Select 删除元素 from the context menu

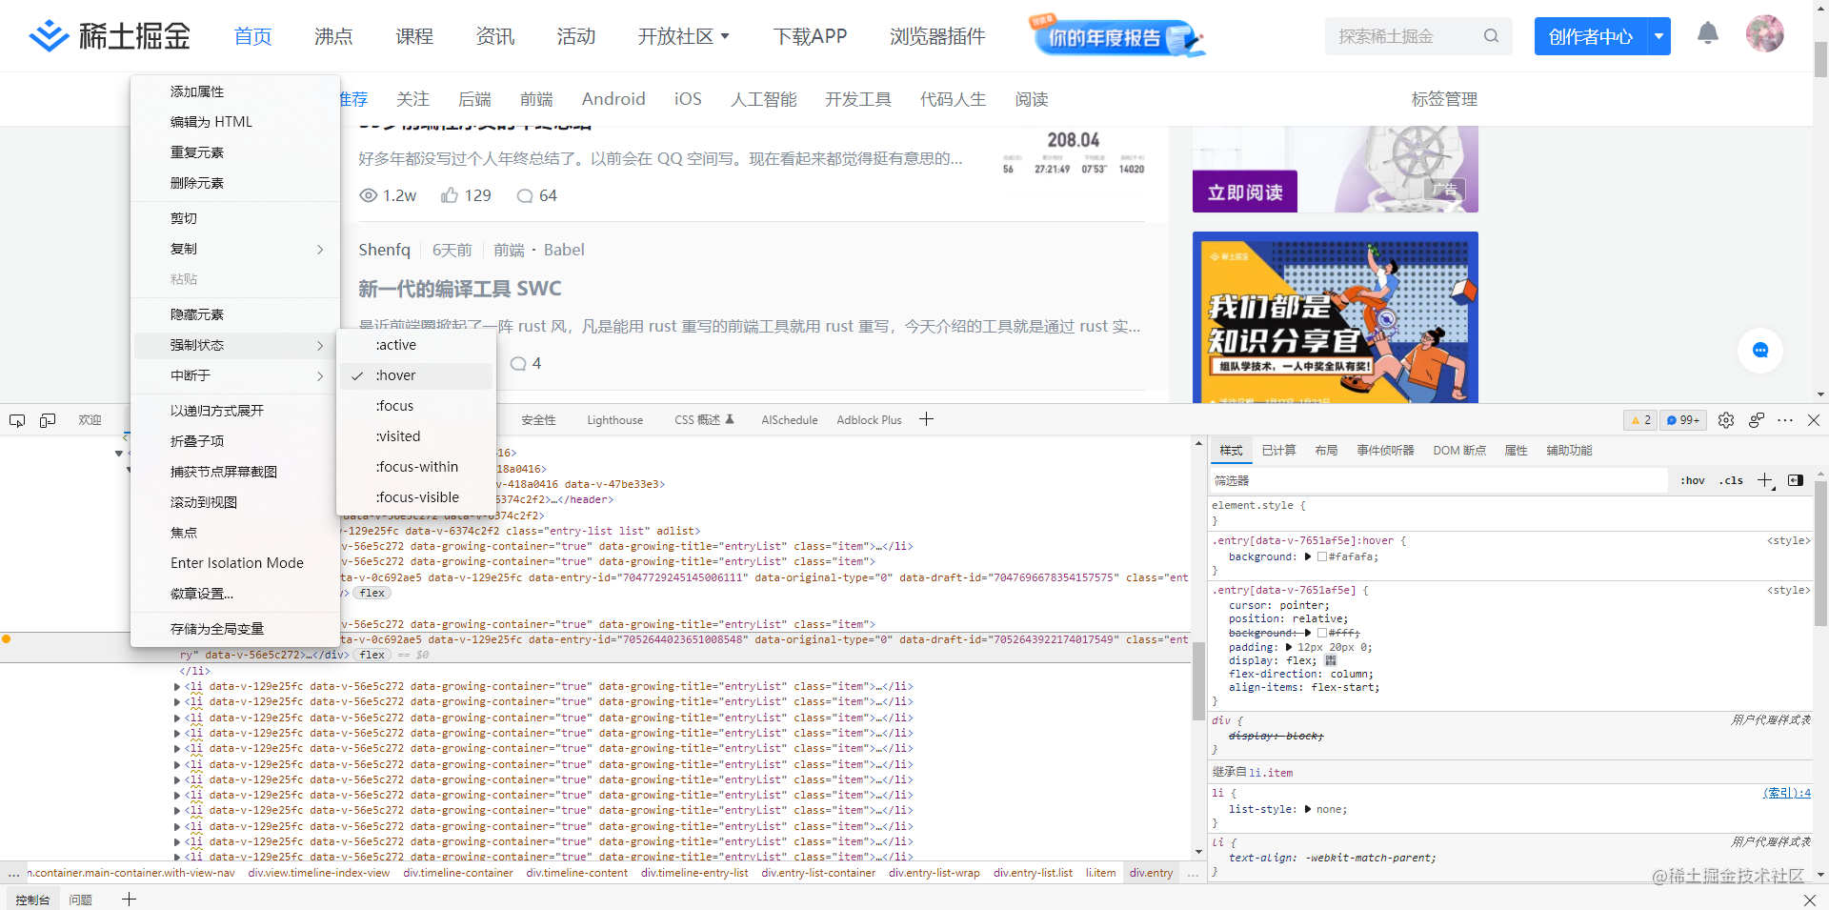(235, 183)
